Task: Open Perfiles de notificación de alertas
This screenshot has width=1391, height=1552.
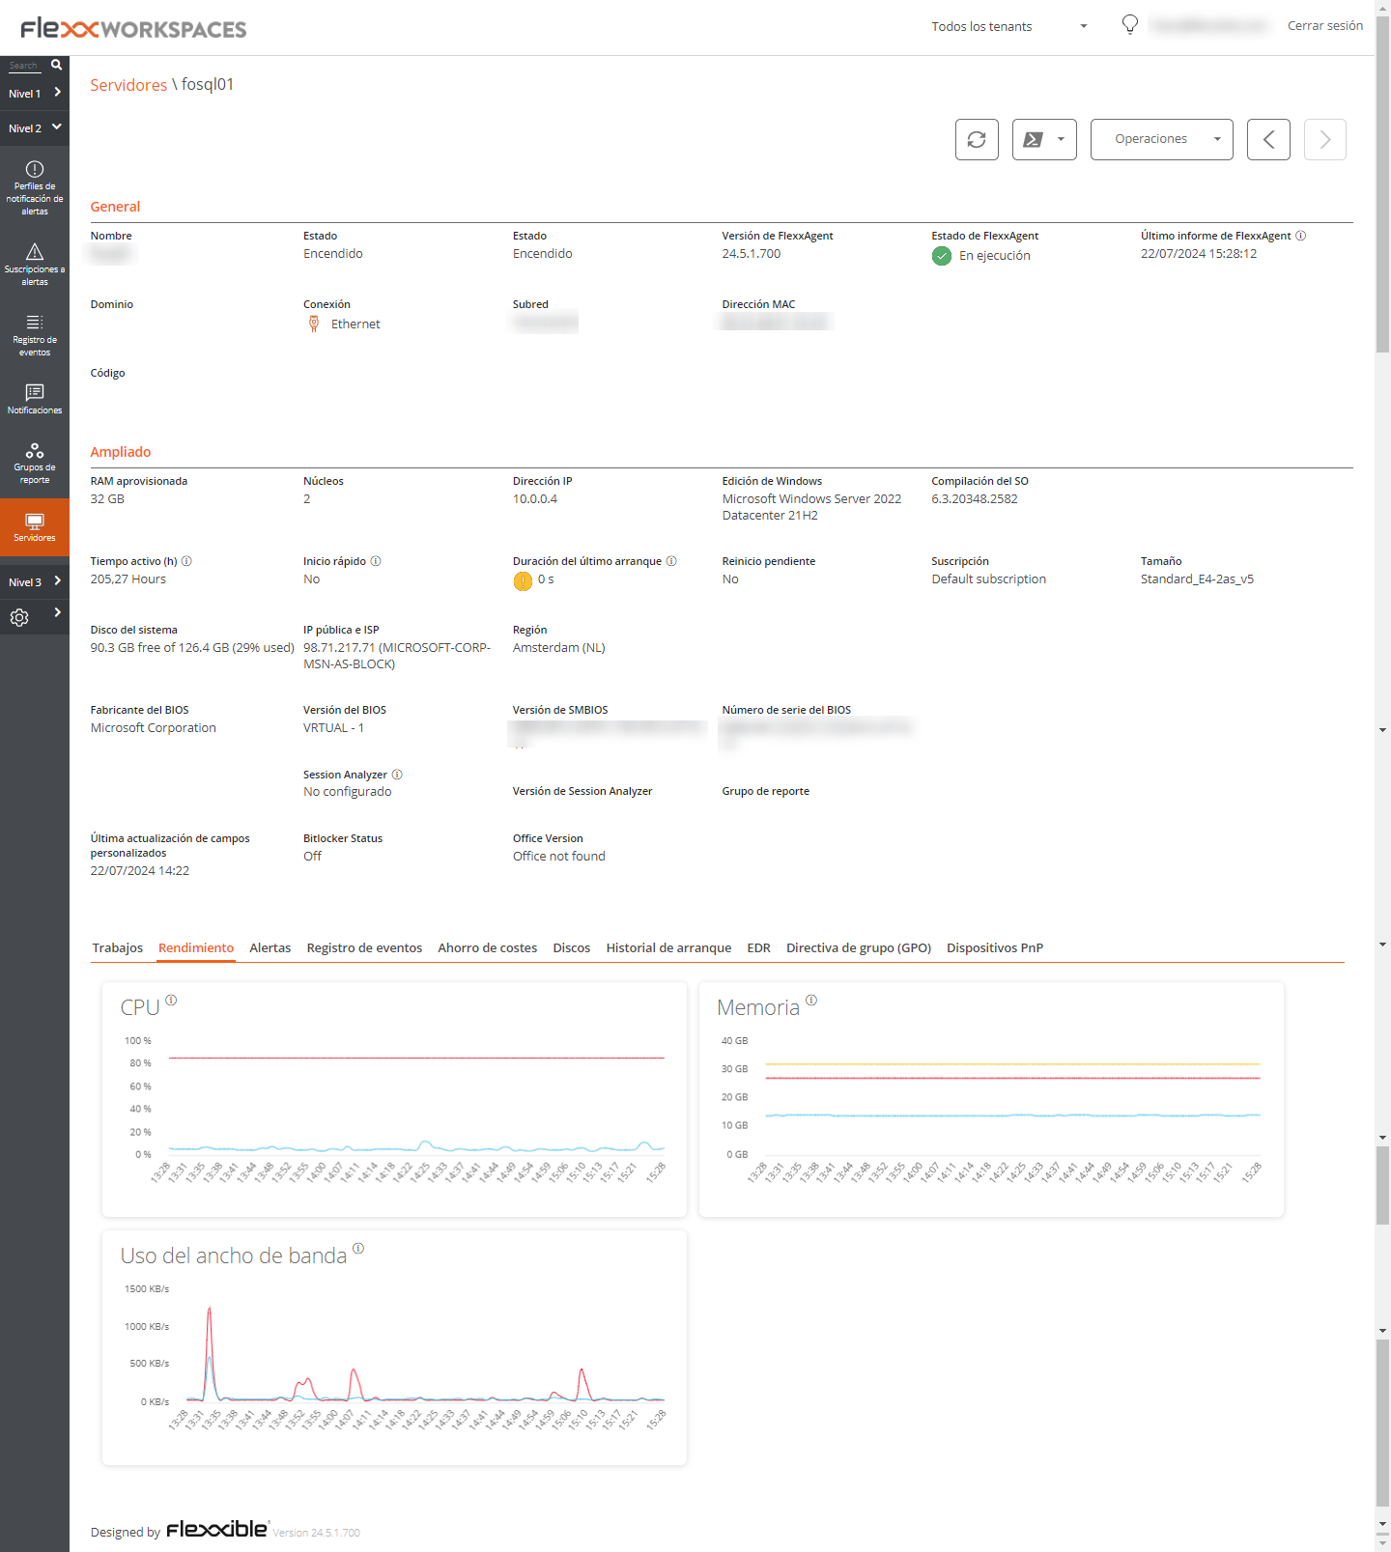Action: point(35,187)
